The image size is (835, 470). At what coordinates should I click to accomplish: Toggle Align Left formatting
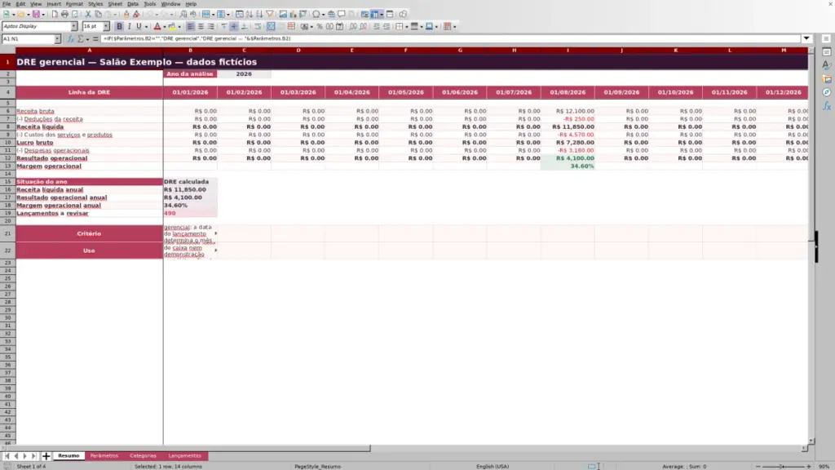[191, 27]
